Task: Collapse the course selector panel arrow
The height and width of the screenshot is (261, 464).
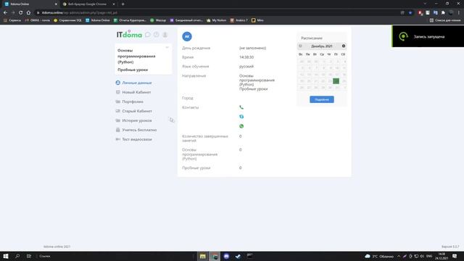Action: point(167,47)
